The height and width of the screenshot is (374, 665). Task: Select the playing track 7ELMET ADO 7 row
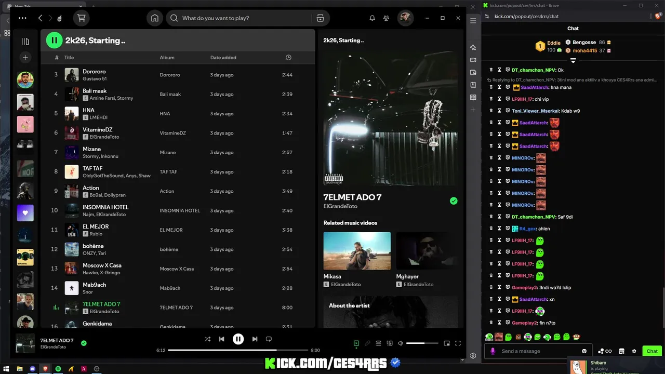[178, 308]
